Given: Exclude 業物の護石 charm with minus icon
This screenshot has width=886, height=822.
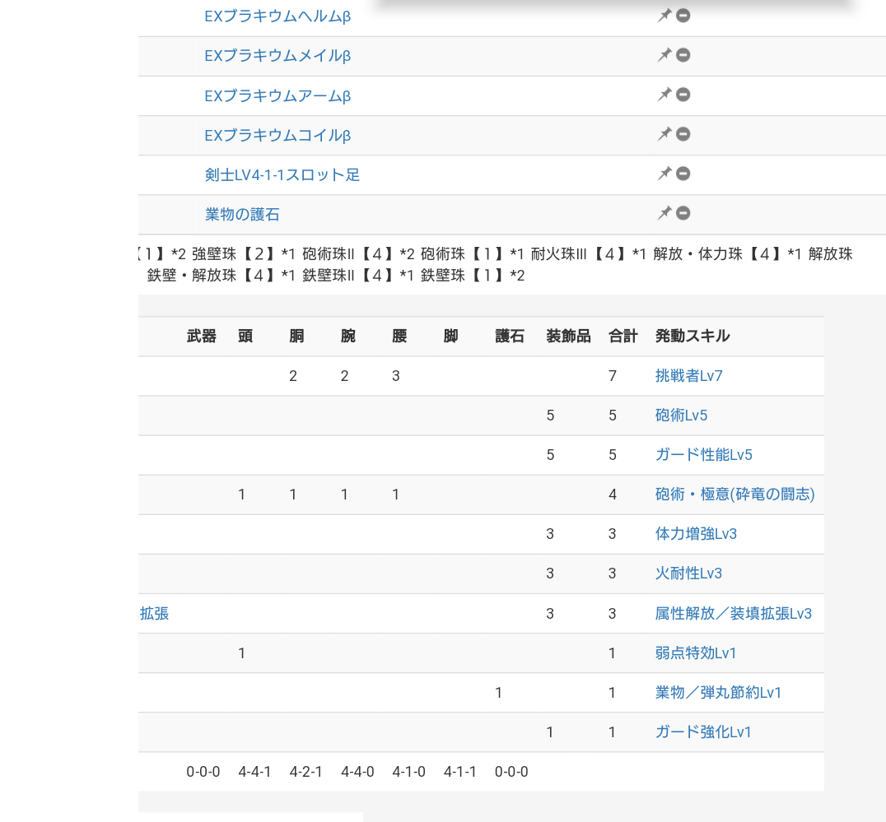Looking at the screenshot, I should coord(683,213).
